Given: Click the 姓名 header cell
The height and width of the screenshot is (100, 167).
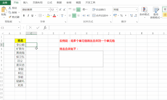Looking at the screenshot, I should tap(20, 41).
